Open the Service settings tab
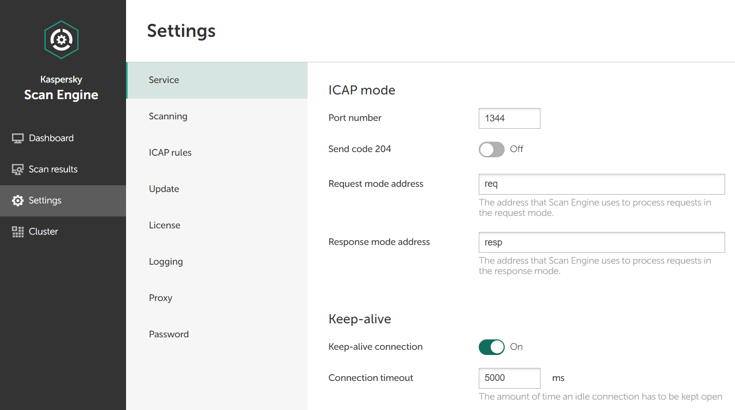The image size is (735, 410). 164,80
